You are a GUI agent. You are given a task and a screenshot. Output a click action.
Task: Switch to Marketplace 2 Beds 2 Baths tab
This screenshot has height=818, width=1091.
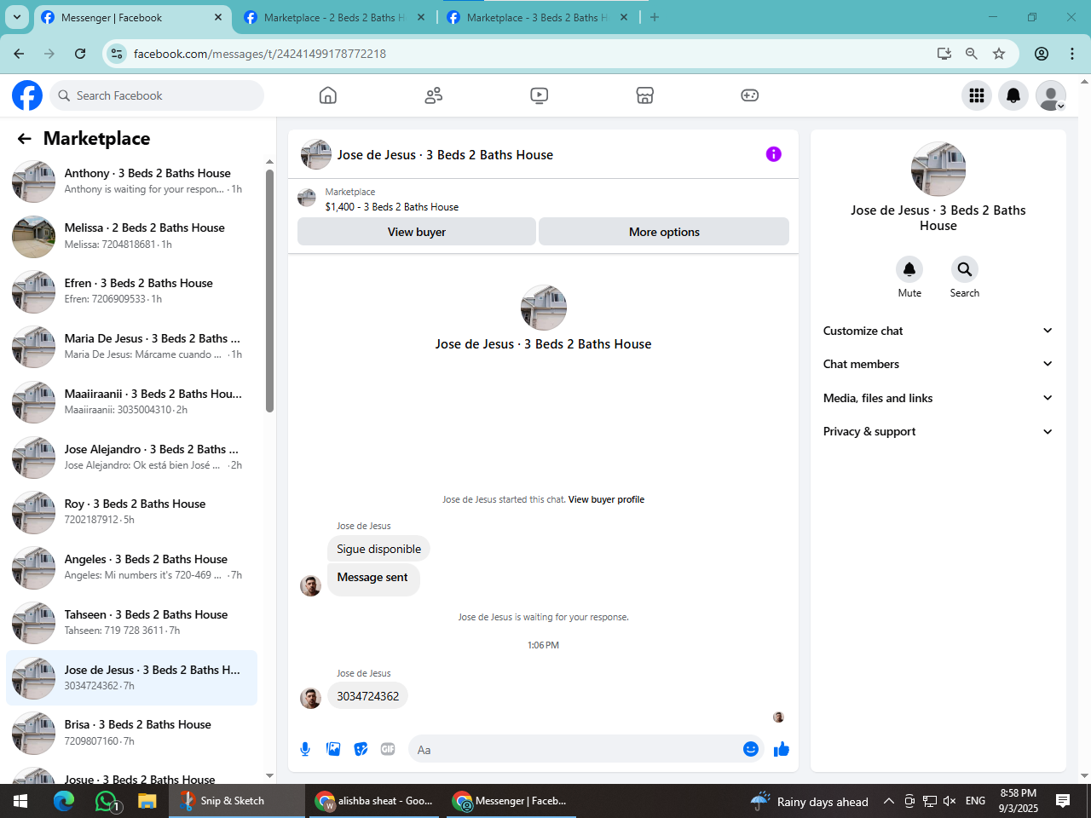tap(334, 17)
